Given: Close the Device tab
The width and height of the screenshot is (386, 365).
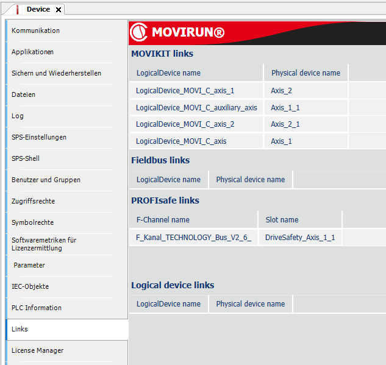Looking at the screenshot, I should 59,10.
